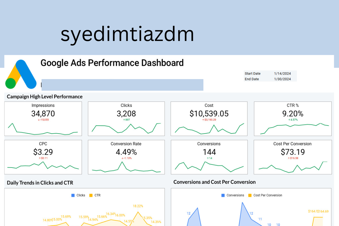Click the syedimtiazdm heading text
The image size is (339, 226).
127,35
